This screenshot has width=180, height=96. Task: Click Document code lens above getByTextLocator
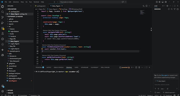tap(63, 55)
